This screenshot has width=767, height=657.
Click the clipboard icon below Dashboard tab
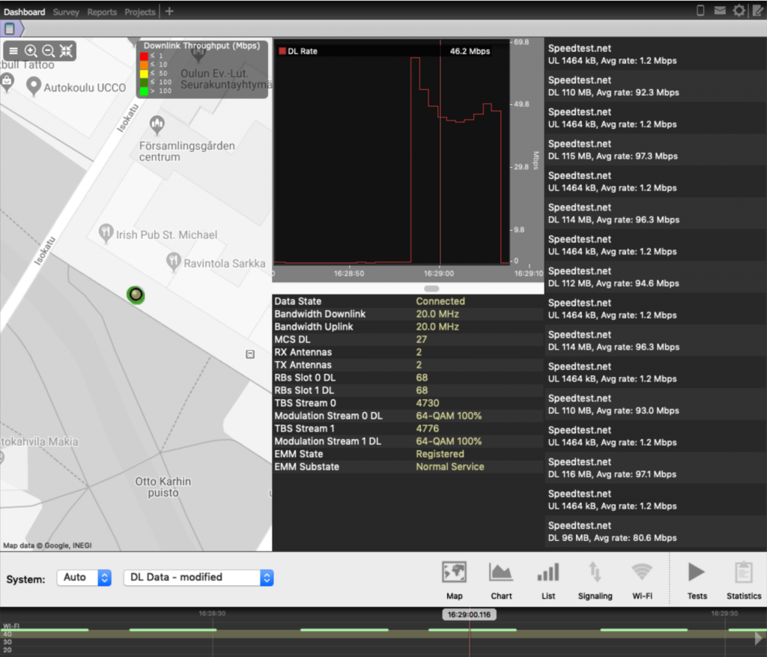9,28
